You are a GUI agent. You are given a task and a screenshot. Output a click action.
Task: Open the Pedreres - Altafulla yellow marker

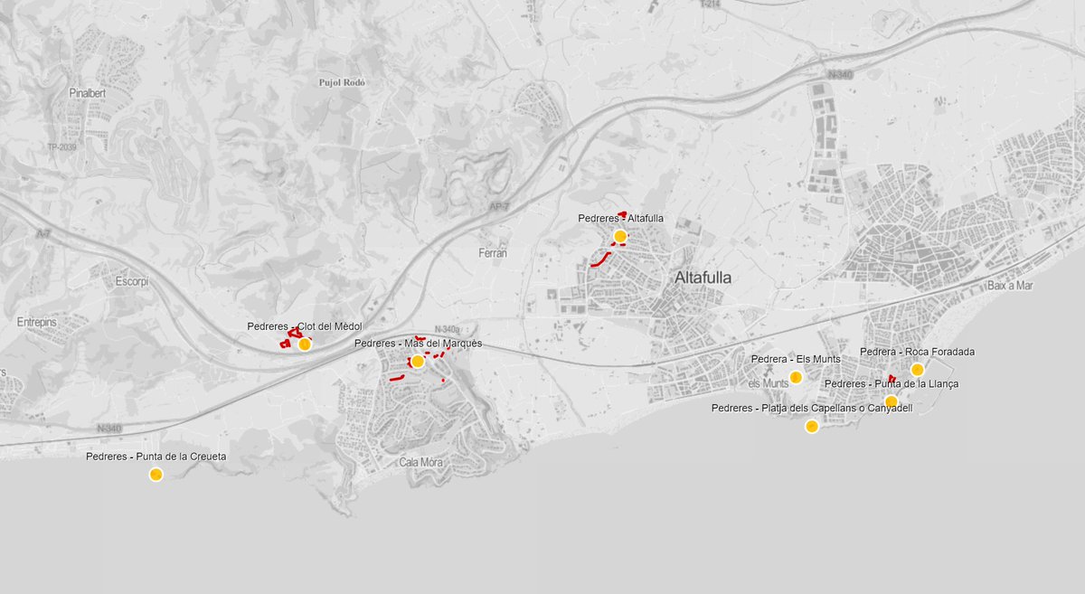[620, 237]
